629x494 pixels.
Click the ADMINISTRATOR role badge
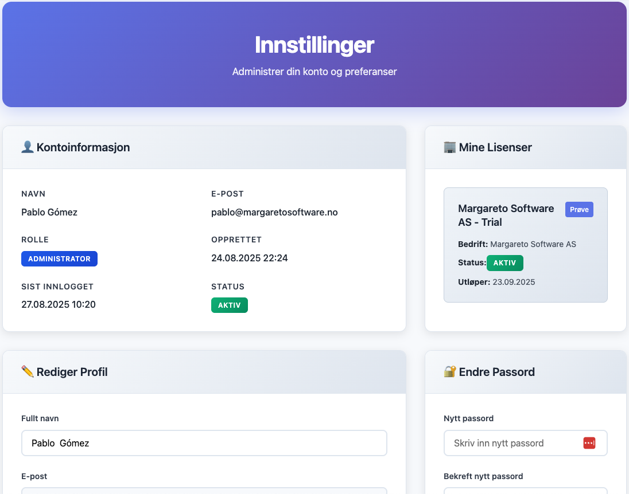tap(59, 258)
